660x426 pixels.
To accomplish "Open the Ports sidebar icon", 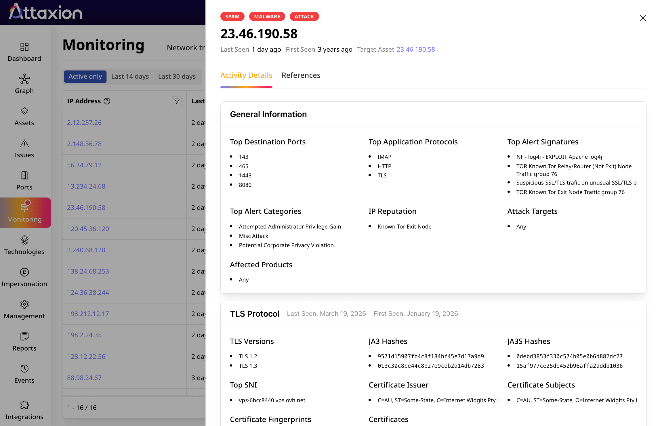I will pyautogui.click(x=24, y=175).
